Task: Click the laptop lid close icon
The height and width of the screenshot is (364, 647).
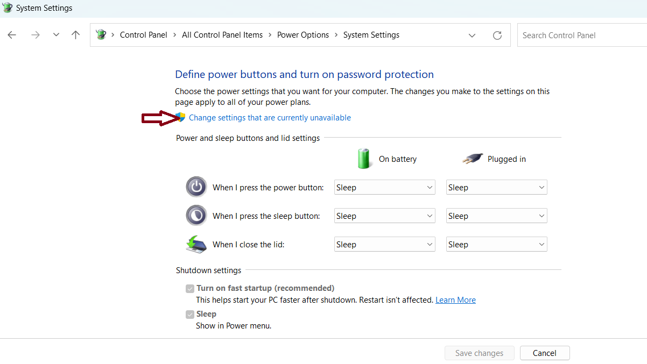Action: pos(196,244)
